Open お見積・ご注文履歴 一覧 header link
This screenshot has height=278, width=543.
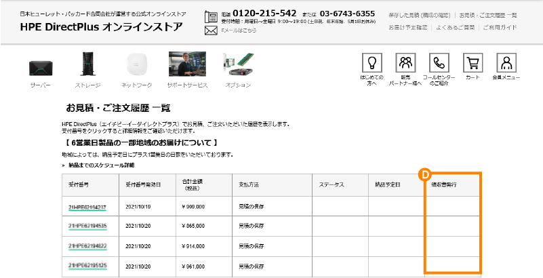[x=488, y=15]
